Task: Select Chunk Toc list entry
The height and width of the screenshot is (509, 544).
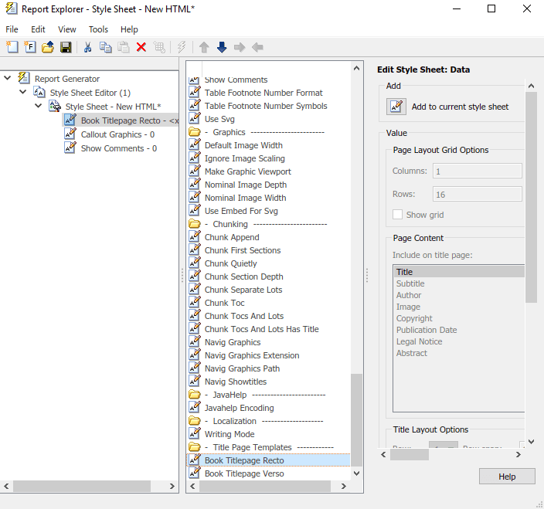Action: (224, 303)
